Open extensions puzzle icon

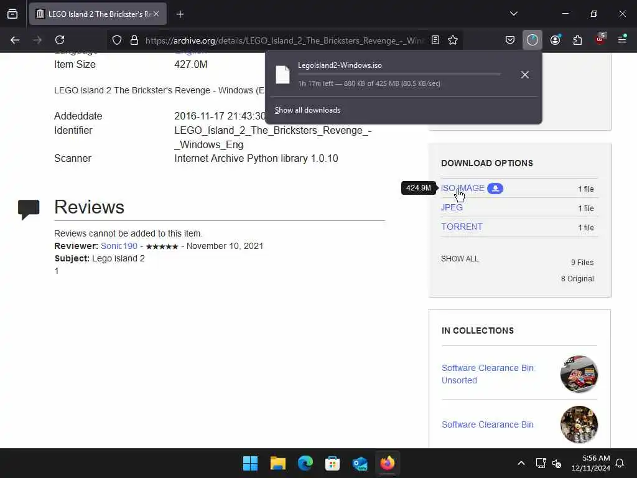click(577, 40)
